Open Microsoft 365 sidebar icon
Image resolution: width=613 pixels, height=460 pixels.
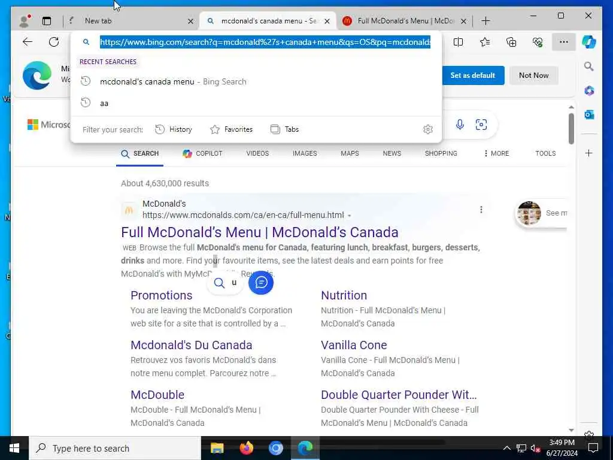[x=589, y=91]
